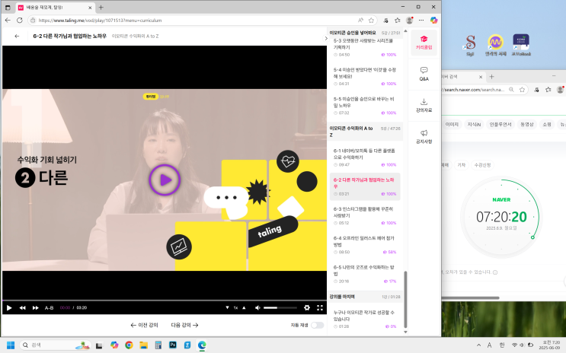Open the Edge three-dot menu
This screenshot has height=353, width=566.
(x=421, y=21)
